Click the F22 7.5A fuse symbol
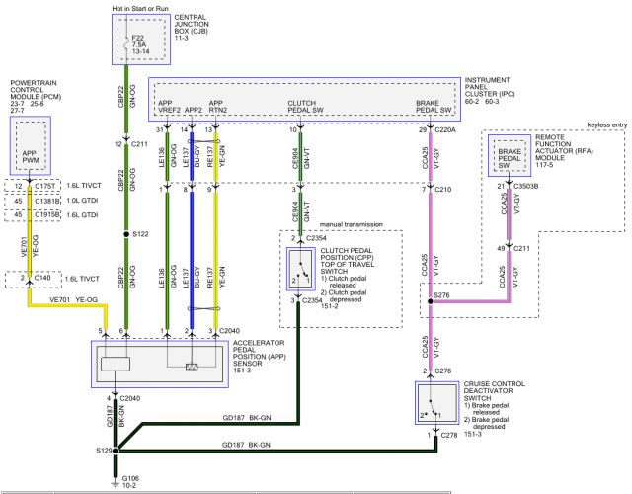 click(x=126, y=41)
